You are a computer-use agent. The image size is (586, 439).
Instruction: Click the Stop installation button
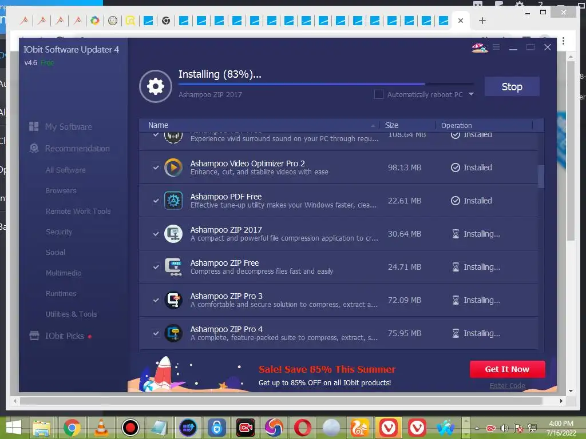click(512, 87)
